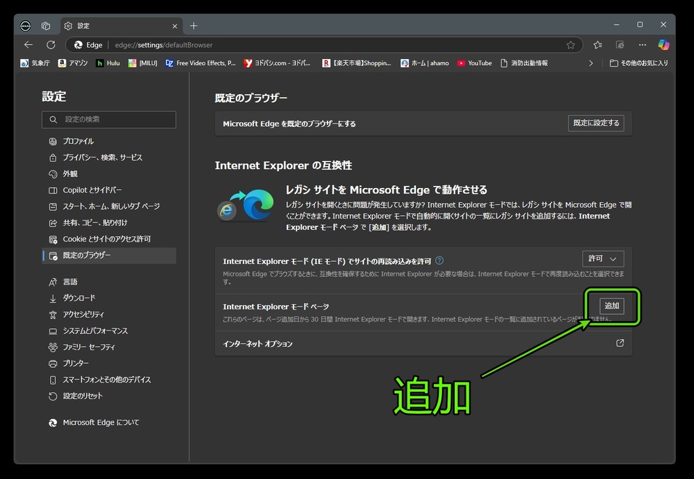The height and width of the screenshot is (479, 694).
Task: Select Copilot とサイドバー in sidebar
Action: click(109, 190)
